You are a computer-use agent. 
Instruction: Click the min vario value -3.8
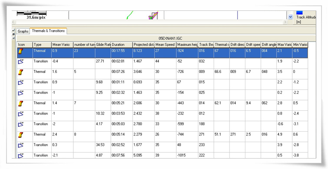296,156
